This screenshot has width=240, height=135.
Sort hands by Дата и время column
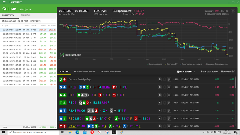tap(184, 71)
